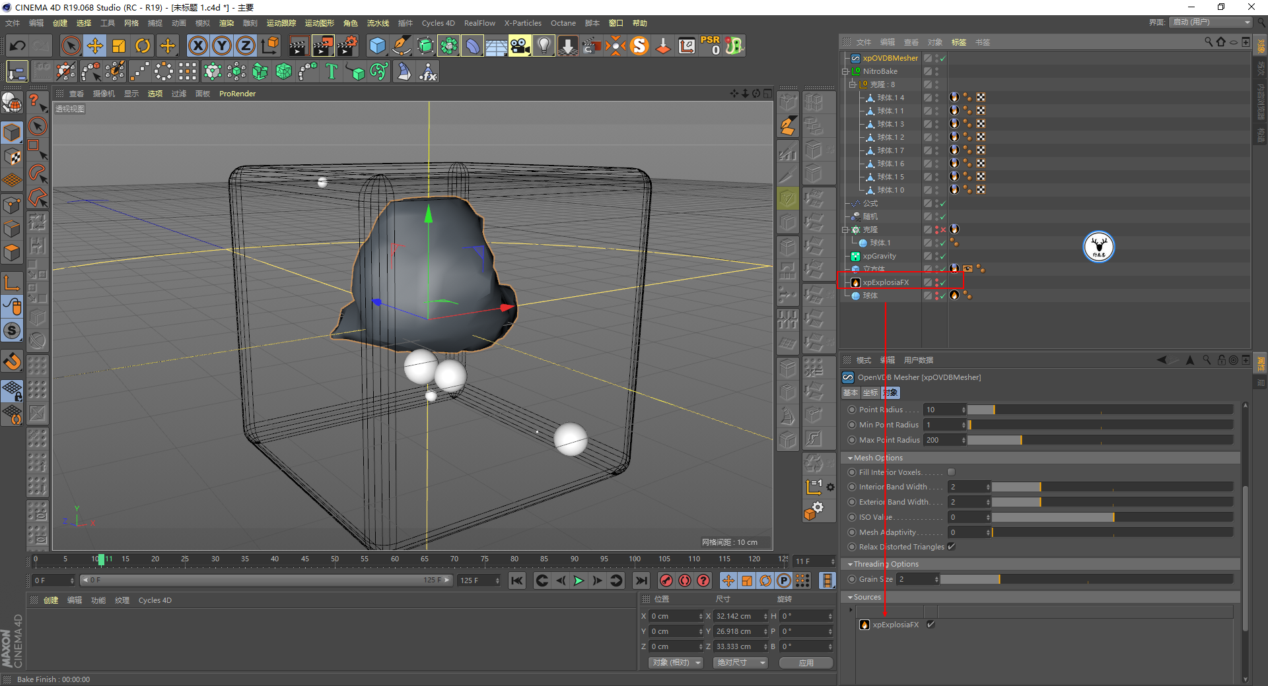Collapse the Threading Options section
Viewport: 1268px width, 686px height.
(x=851, y=564)
